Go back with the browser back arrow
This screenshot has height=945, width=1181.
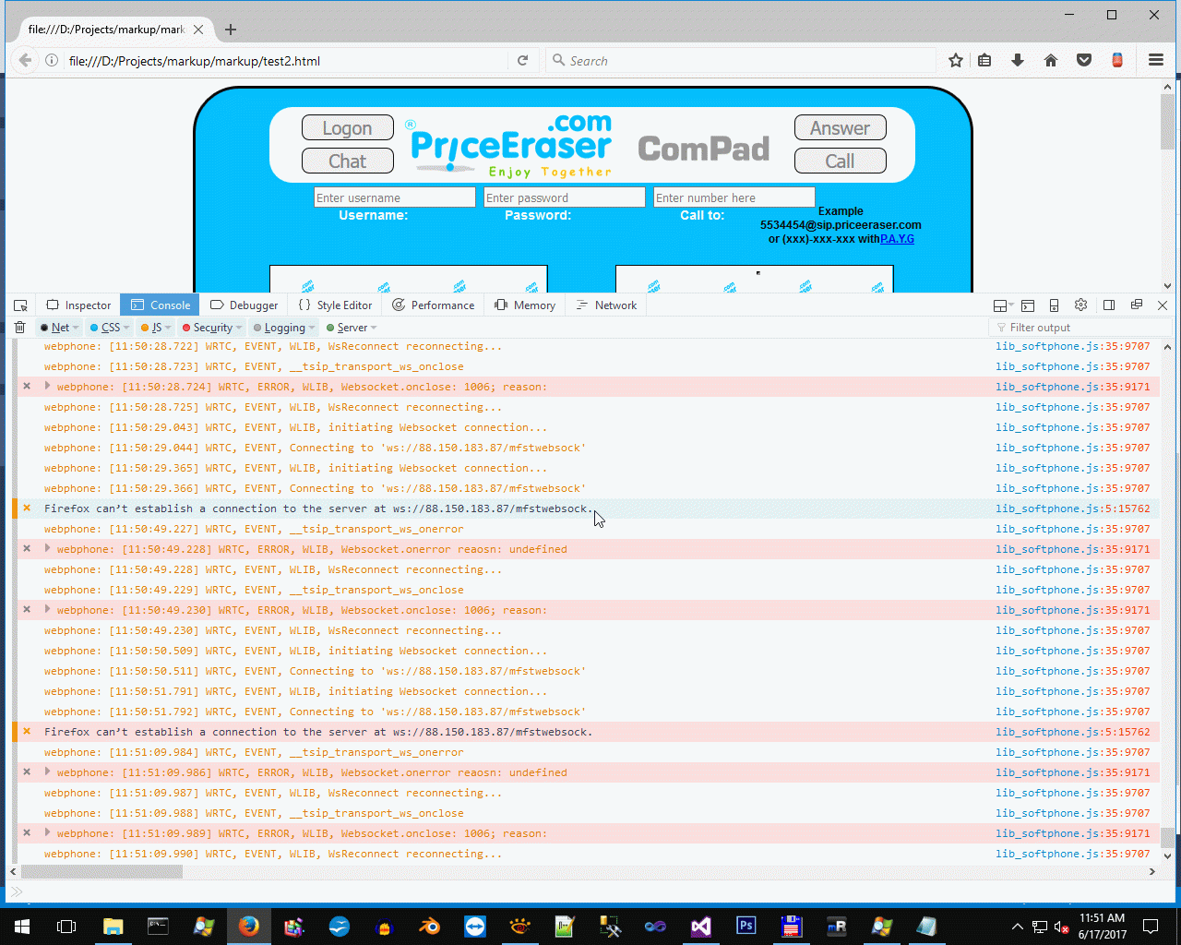[25, 61]
